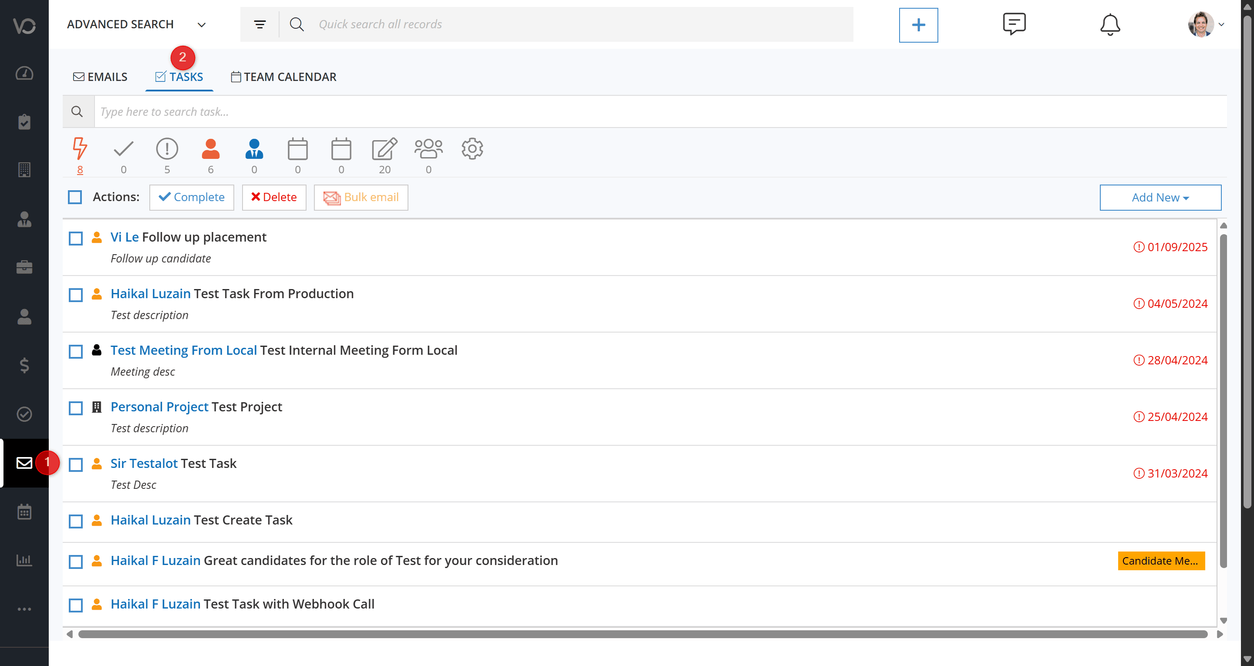Screen dimensions: 1254x666
Task: Click the overdue date 01/09/2025
Action: pyautogui.click(x=1171, y=247)
